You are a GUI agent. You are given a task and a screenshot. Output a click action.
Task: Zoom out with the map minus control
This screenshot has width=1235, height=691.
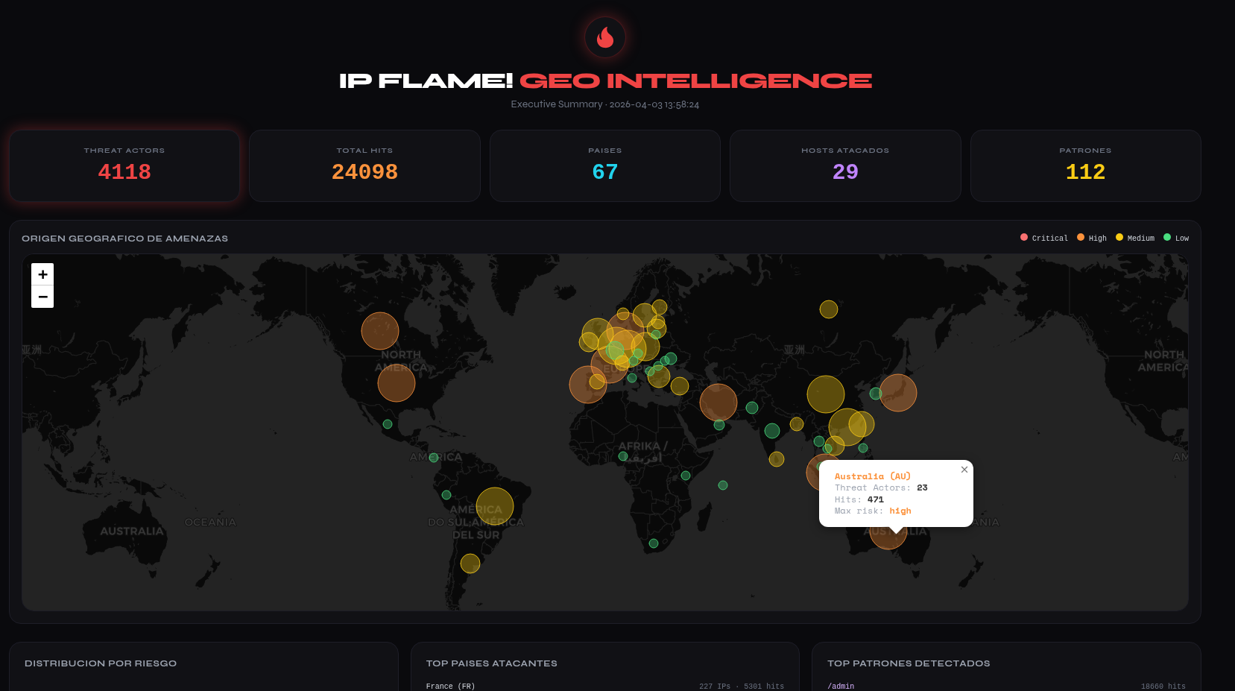42,296
